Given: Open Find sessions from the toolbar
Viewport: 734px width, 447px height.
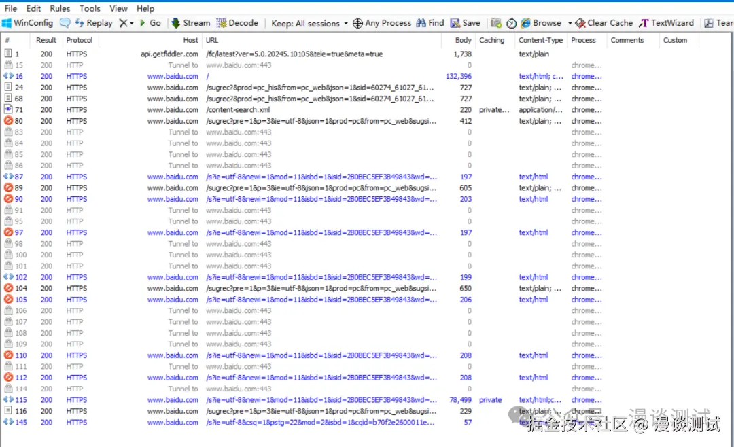Looking at the screenshot, I should point(430,23).
